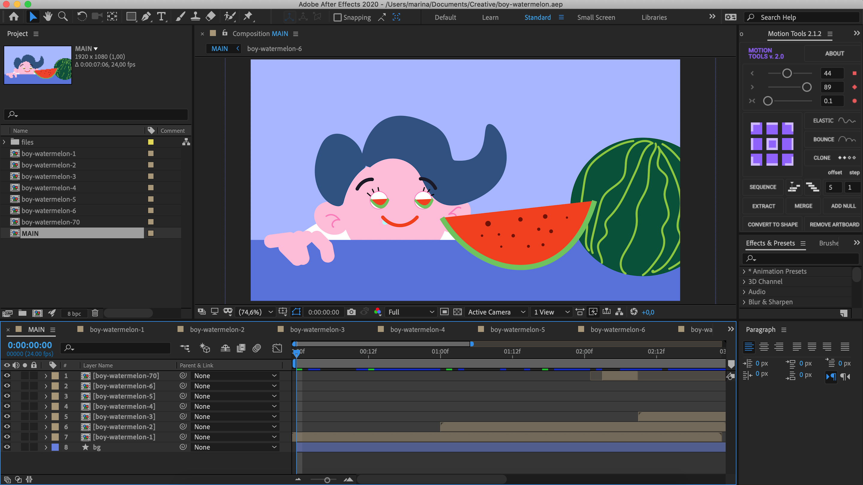
Task: Hide the boy-watermelon-6 layer
Action: (x=7, y=386)
